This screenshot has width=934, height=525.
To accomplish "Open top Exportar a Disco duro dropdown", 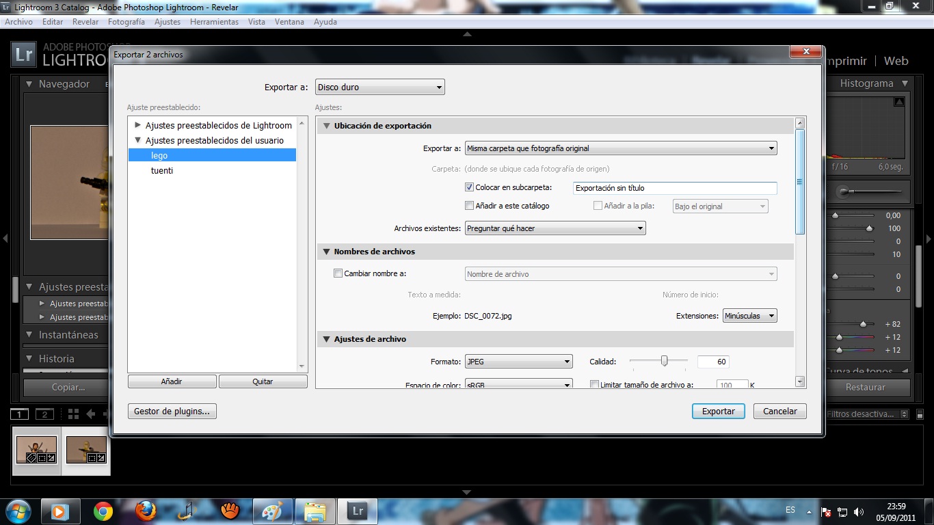I will [x=380, y=87].
